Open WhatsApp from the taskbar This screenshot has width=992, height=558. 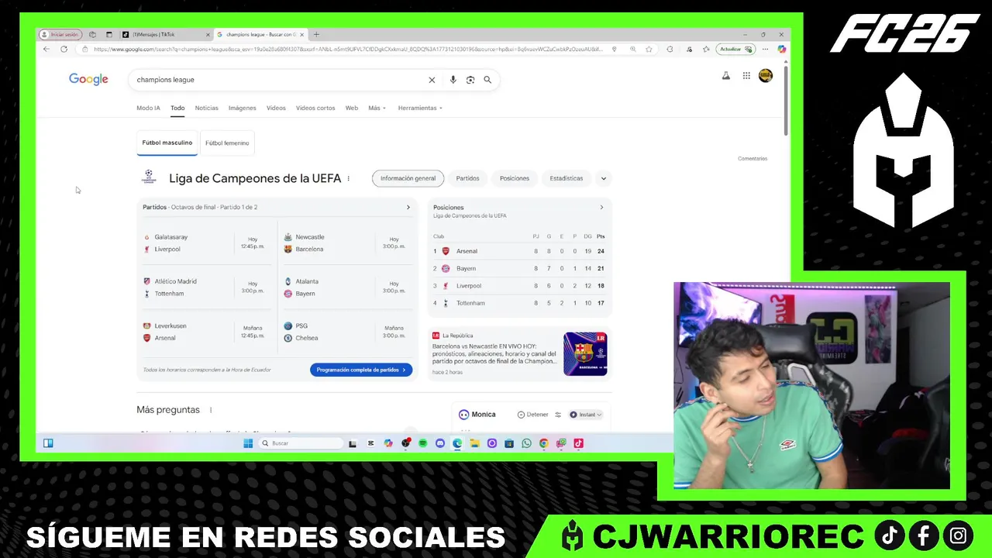point(527,443)
